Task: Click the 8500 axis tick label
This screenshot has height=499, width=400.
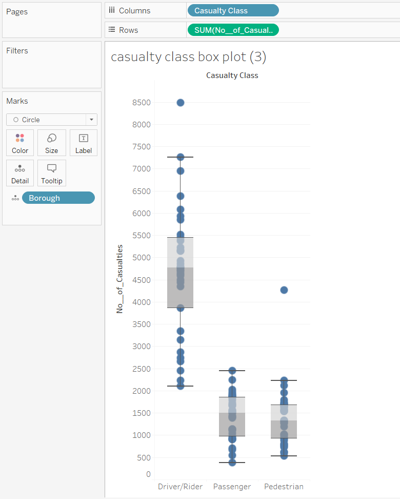Action: tap(142, 103)
